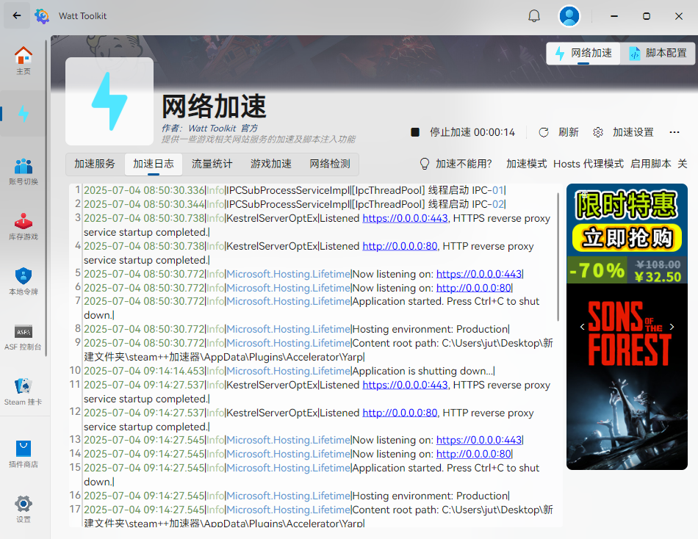The height and width of the screenshot is (539, 698).
Task: Click the sidebar vertical scrollbar
Action: (46, 198)
